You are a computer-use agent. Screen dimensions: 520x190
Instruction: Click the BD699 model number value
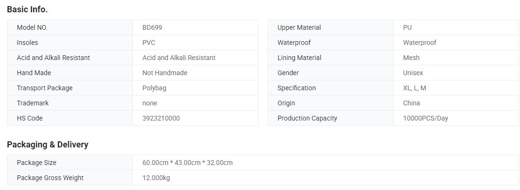point(152,27)
